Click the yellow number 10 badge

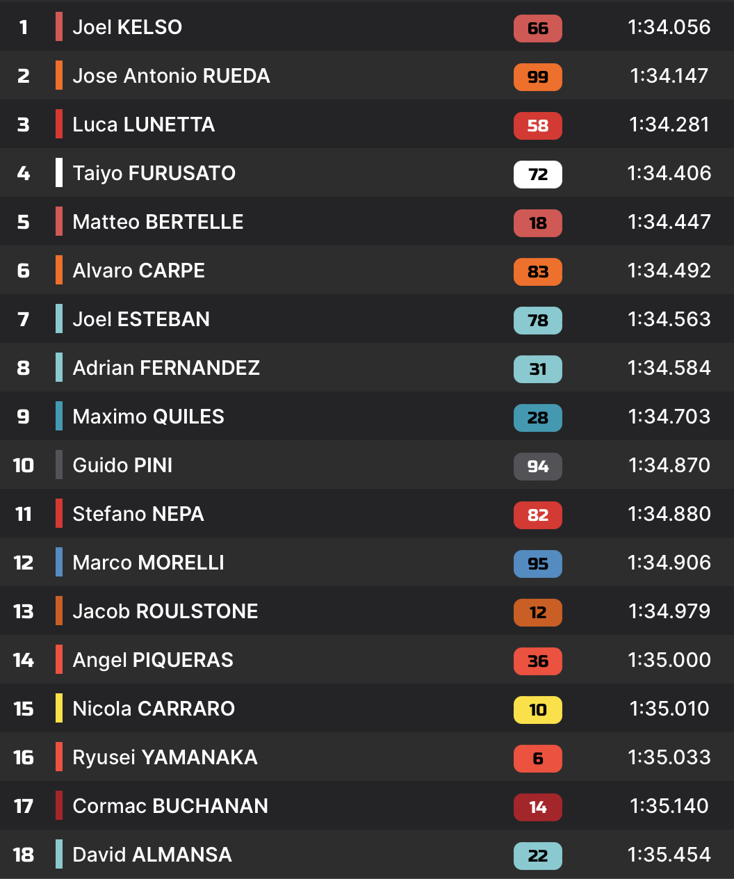(537, 710)
